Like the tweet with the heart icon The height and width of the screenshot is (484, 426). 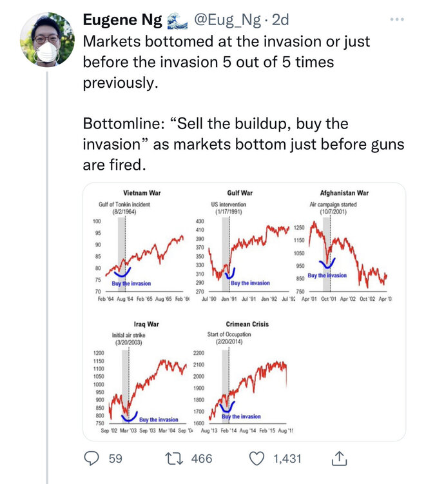coord(257,458)
